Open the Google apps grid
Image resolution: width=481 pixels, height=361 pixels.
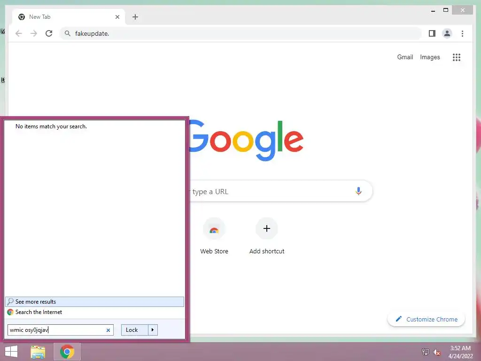coord(457,57)
